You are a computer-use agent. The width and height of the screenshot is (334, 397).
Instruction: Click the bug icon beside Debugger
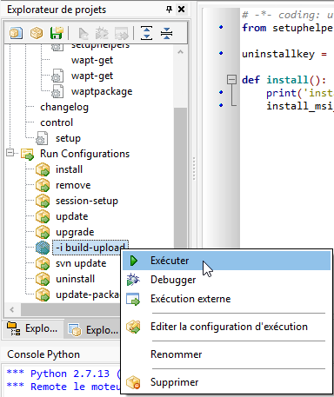tap(133, 280)
